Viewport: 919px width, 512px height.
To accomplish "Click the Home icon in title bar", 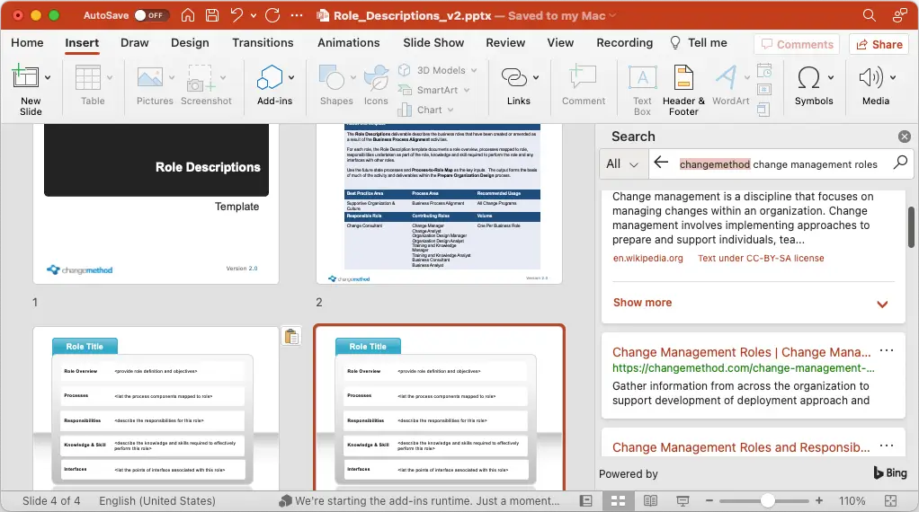I will [x=188, y=15].
